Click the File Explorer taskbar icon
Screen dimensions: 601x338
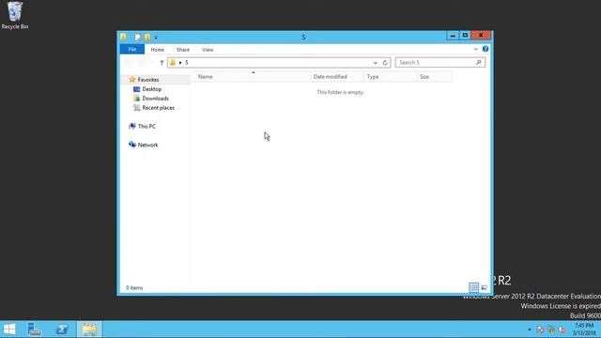pyautogui.click(x=89, y=330)
